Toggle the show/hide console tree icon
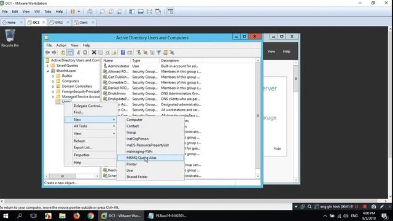The width and height of the screenshot is (393, 221). (x=70, y=52)
